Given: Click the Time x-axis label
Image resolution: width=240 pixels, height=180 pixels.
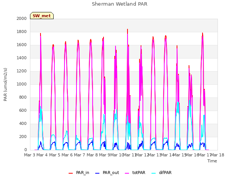Looking at the screenshot, I should pos(212,161).
